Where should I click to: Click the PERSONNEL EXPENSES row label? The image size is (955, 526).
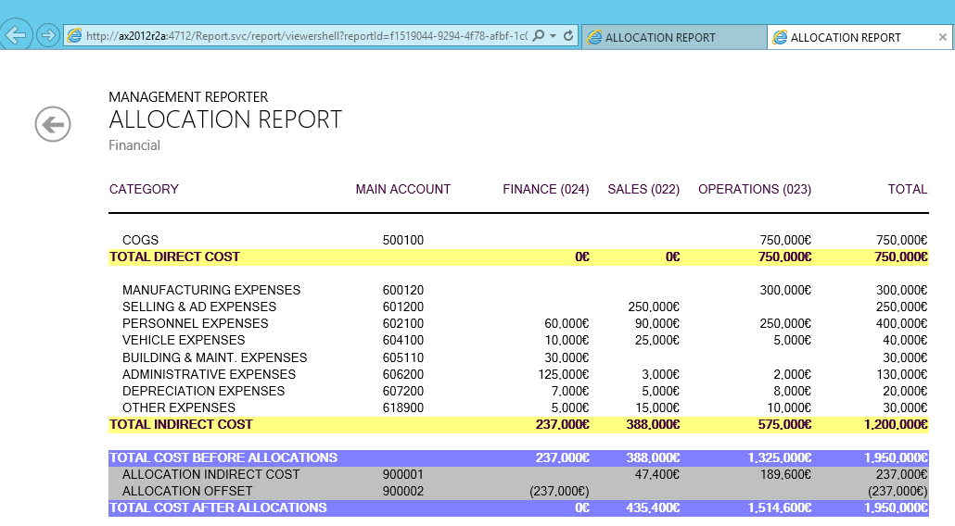[195, 323]
